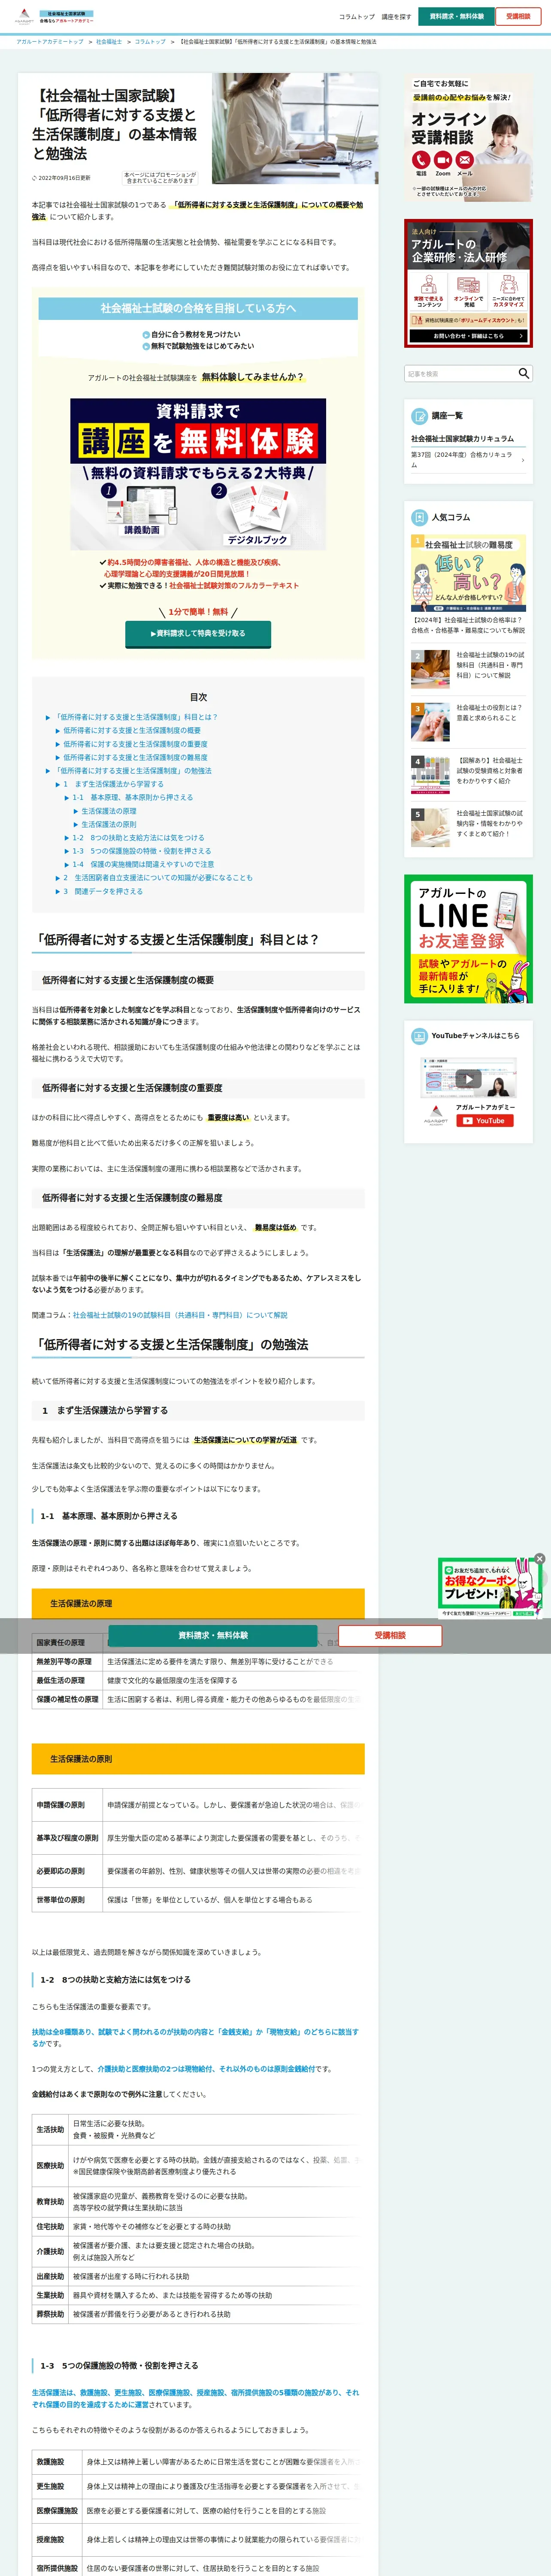The image size is (551, 2576).
Task: Open 講座を探す in header navigation
Action: coord(396,17)
